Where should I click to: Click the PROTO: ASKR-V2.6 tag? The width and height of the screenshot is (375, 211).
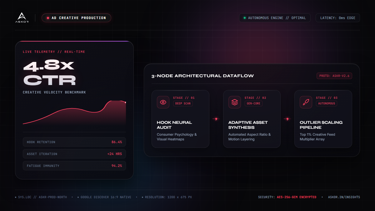(334, 76)
